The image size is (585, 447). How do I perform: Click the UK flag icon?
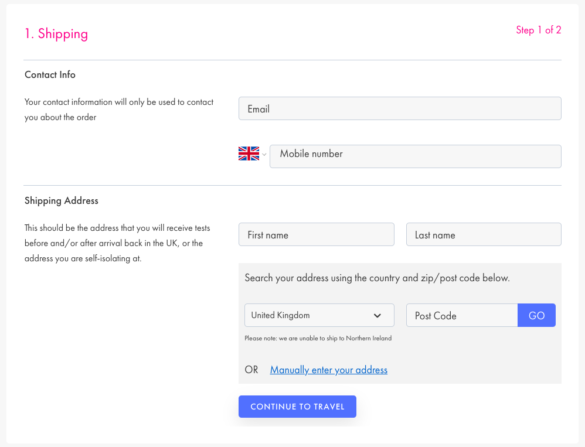pyautogui.click(x=249, y=154)
